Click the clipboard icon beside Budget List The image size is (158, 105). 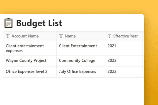coord(9,23)
